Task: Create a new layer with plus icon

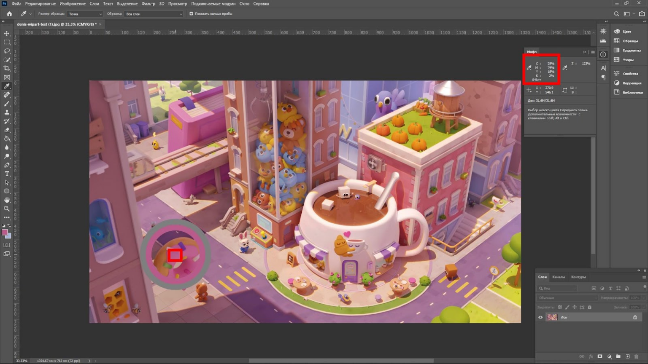Action: pos(627,356)
